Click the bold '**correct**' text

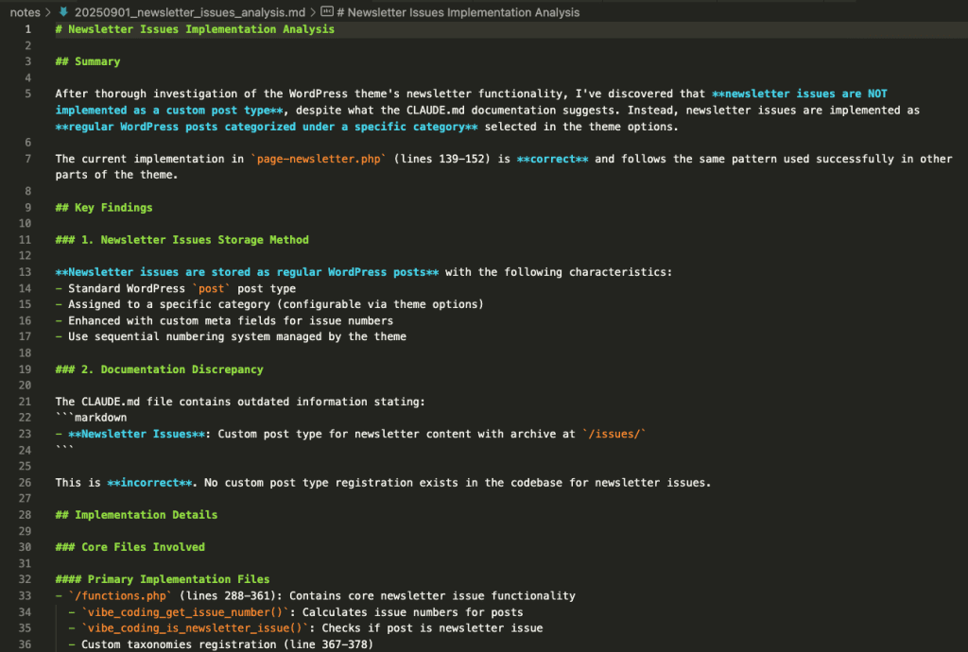[x=552, y=159]
